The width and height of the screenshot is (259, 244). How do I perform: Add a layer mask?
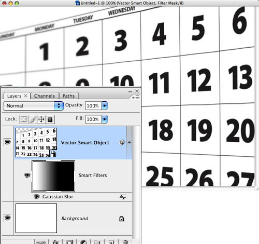click(x=69, y=242)
